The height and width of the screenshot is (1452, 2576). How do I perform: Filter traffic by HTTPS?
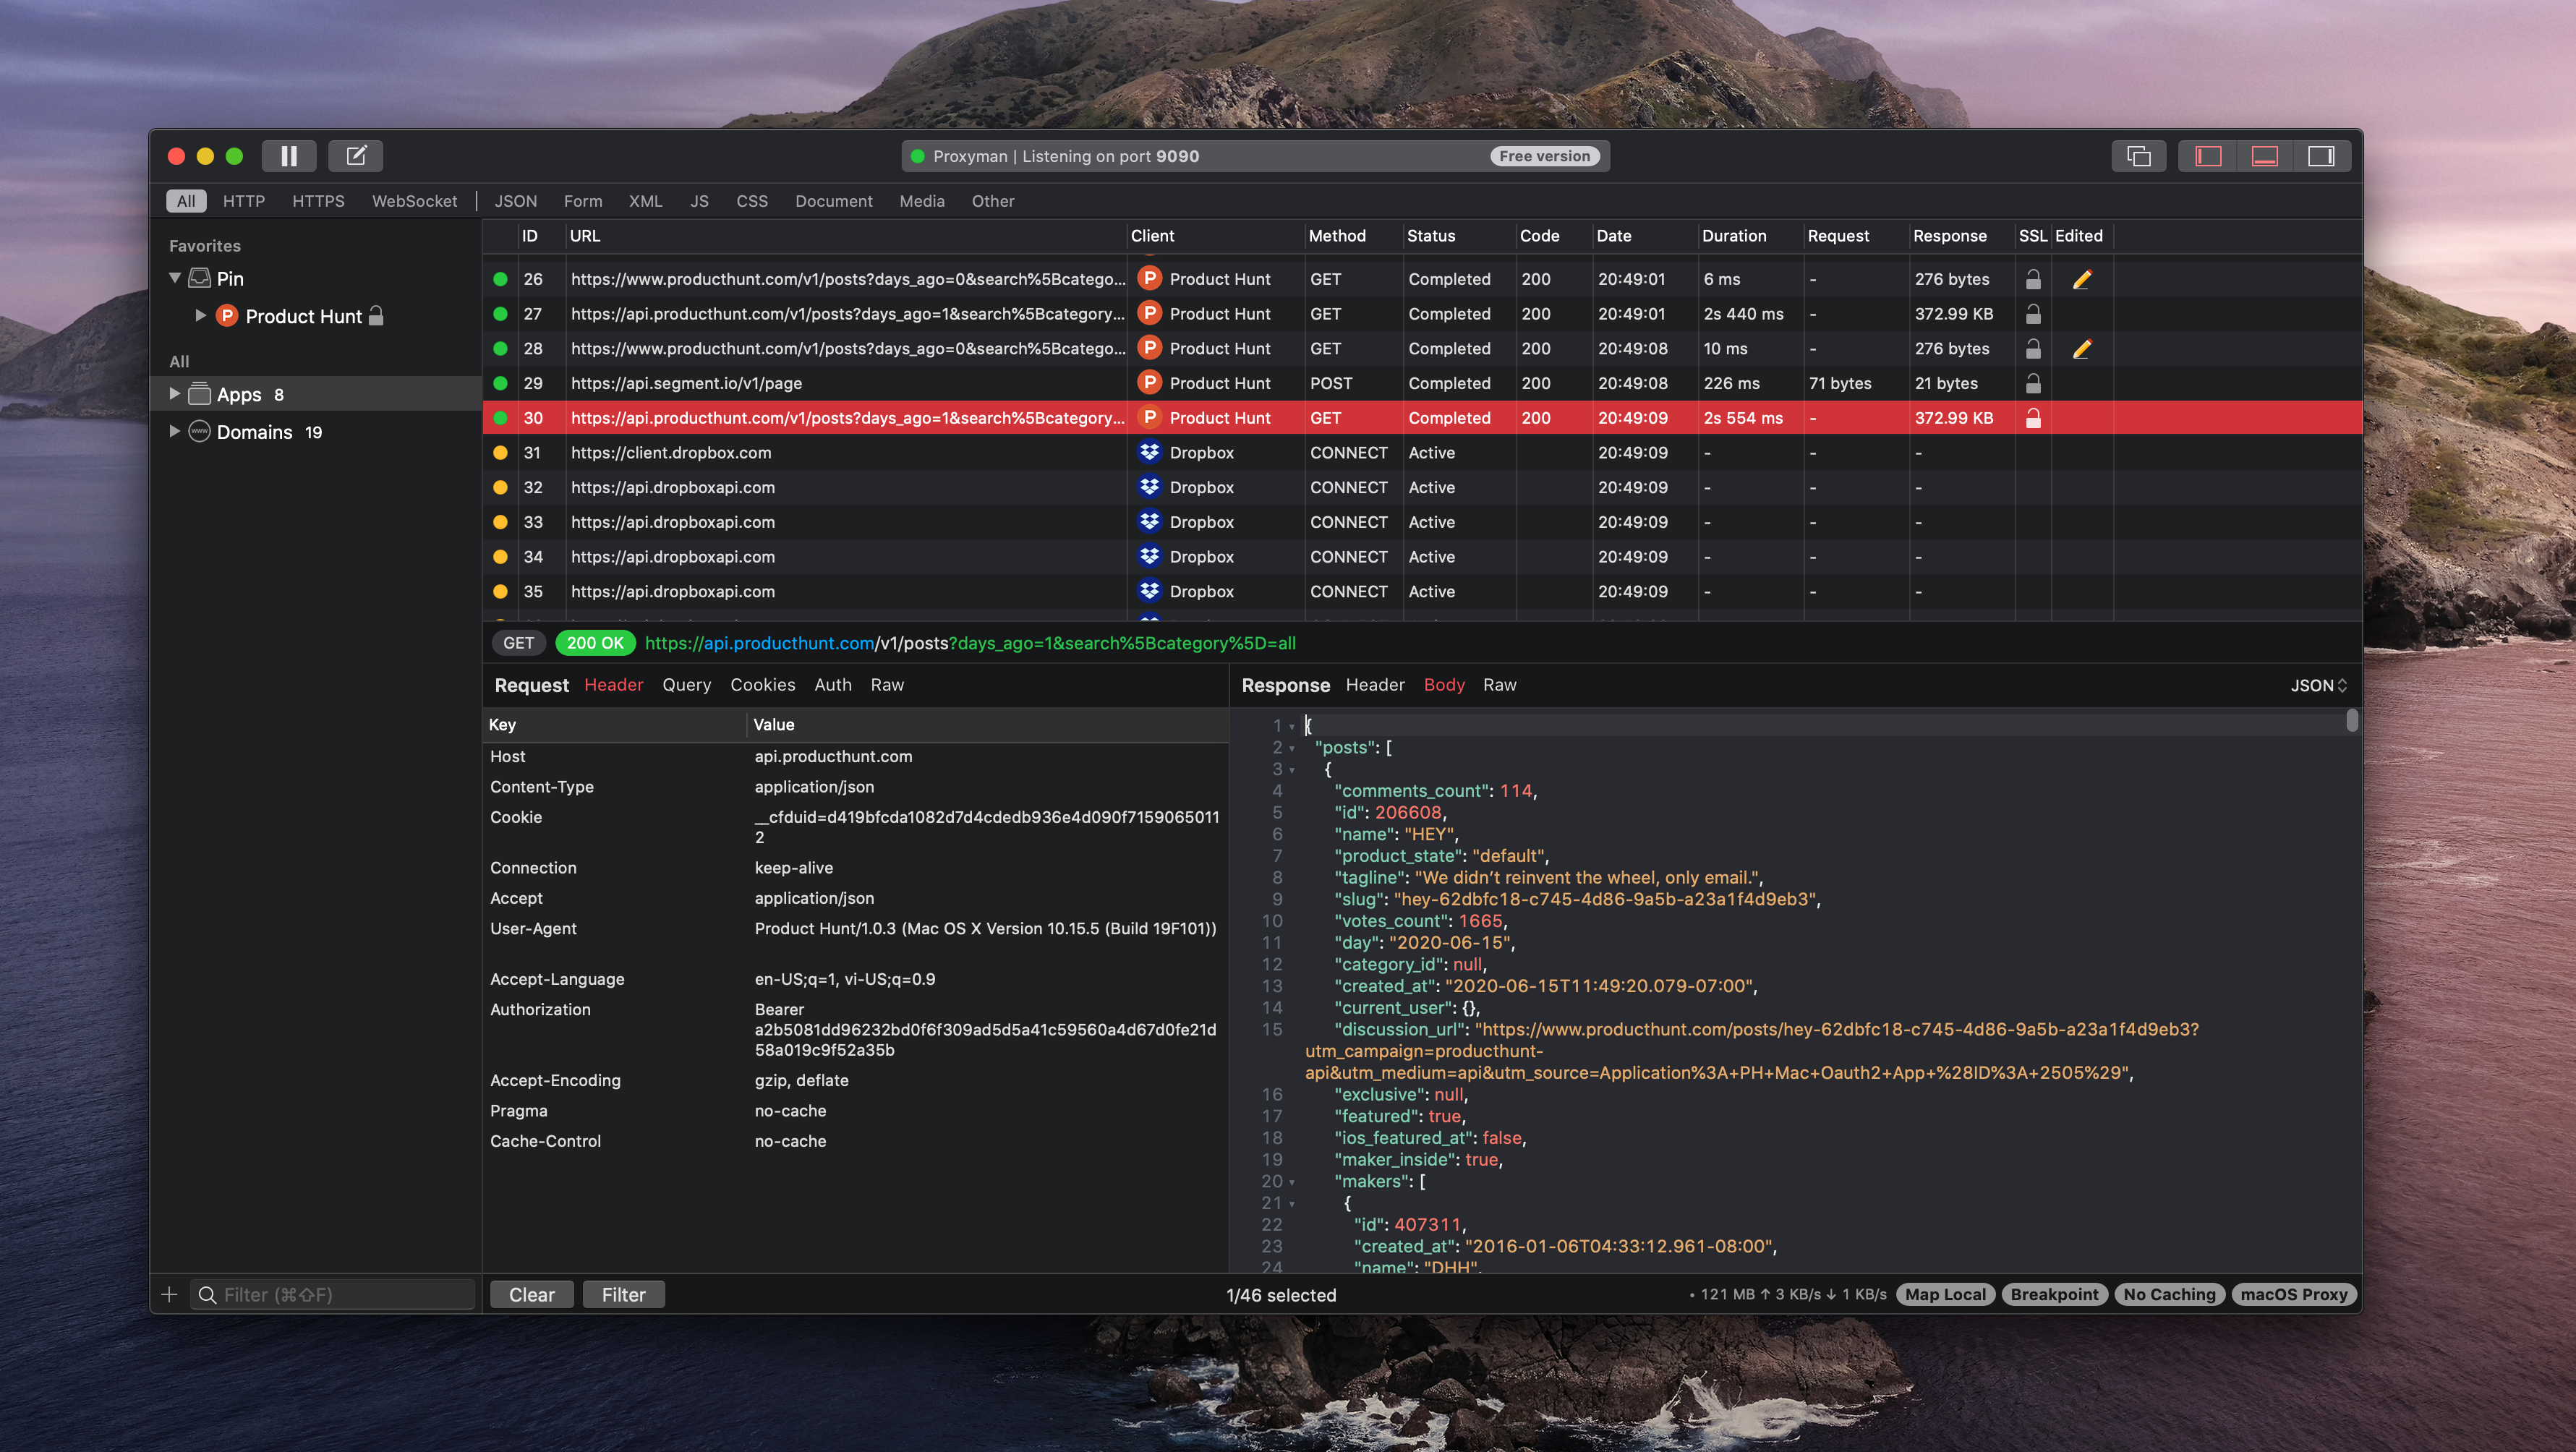(x=318, y=201)
